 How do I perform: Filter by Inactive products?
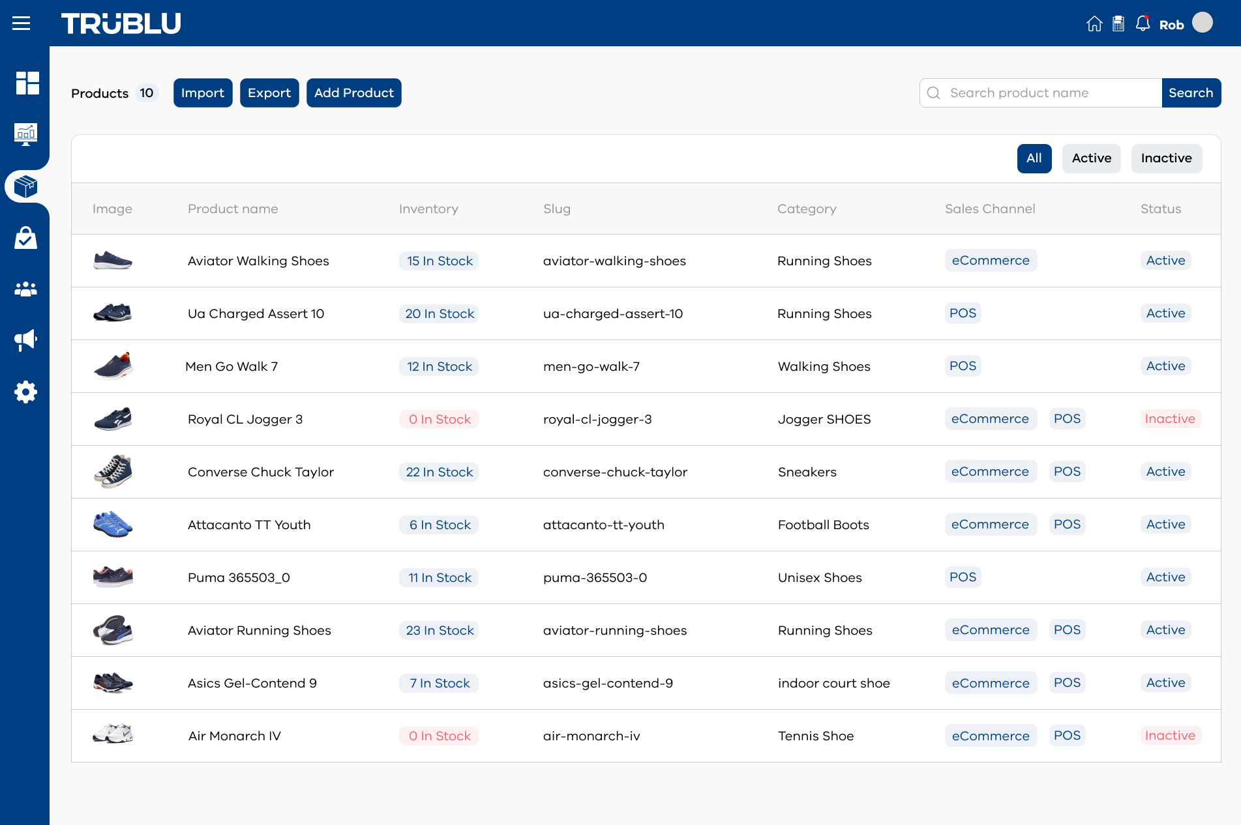click(x=1167, y=158)
